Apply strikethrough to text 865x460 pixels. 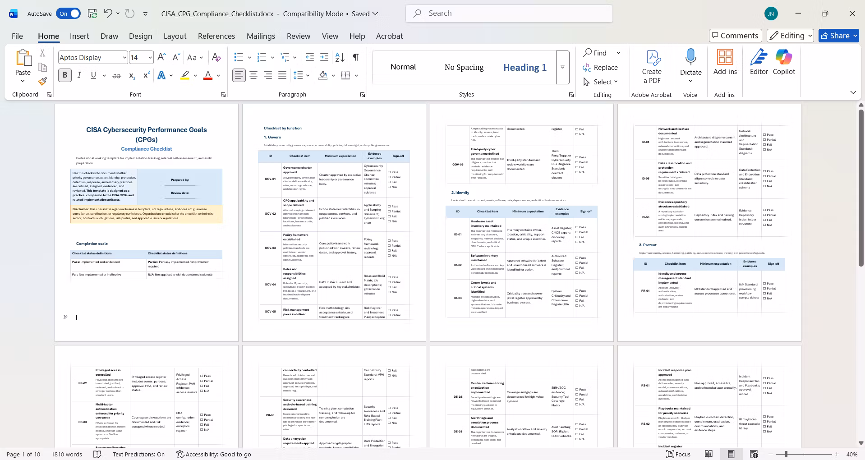[x=117, y=75]
